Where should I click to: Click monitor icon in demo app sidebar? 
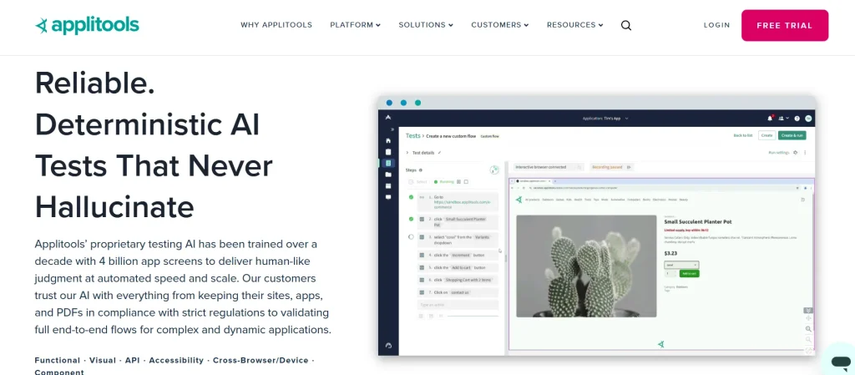(x=388, y=197)
